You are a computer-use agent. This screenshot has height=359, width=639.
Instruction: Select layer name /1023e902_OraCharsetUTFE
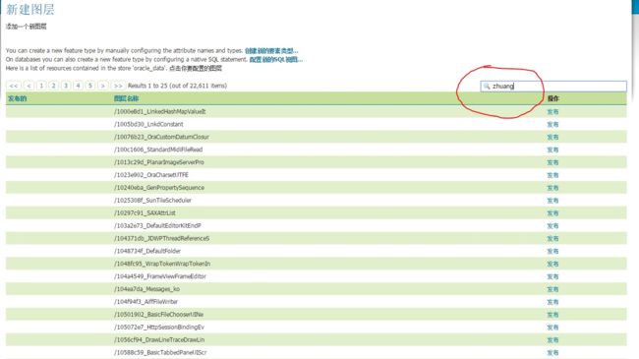point(151,175)
